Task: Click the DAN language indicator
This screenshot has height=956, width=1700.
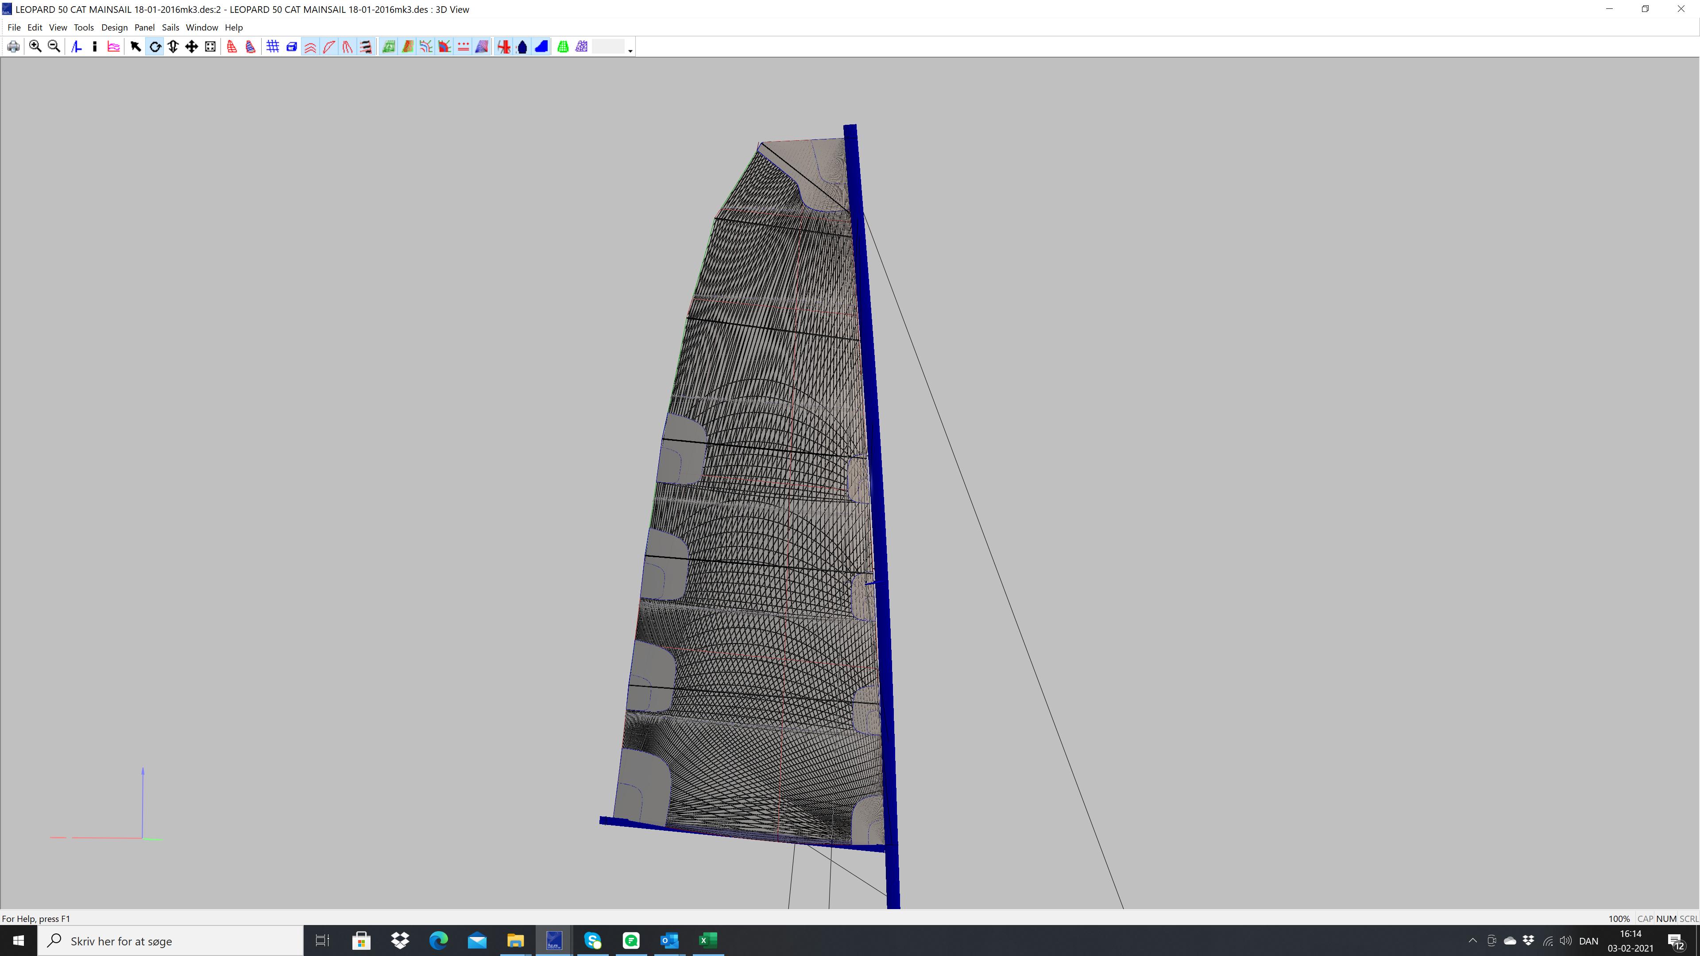Action: tap(1588, 941)
